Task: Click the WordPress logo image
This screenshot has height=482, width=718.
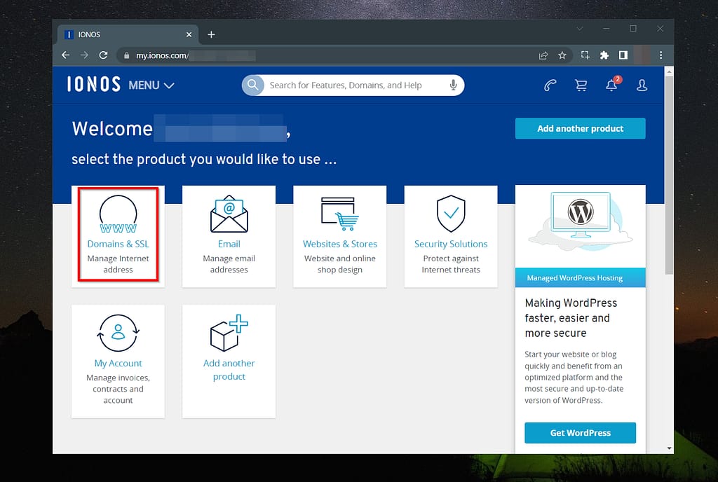Action: (581, 212)
